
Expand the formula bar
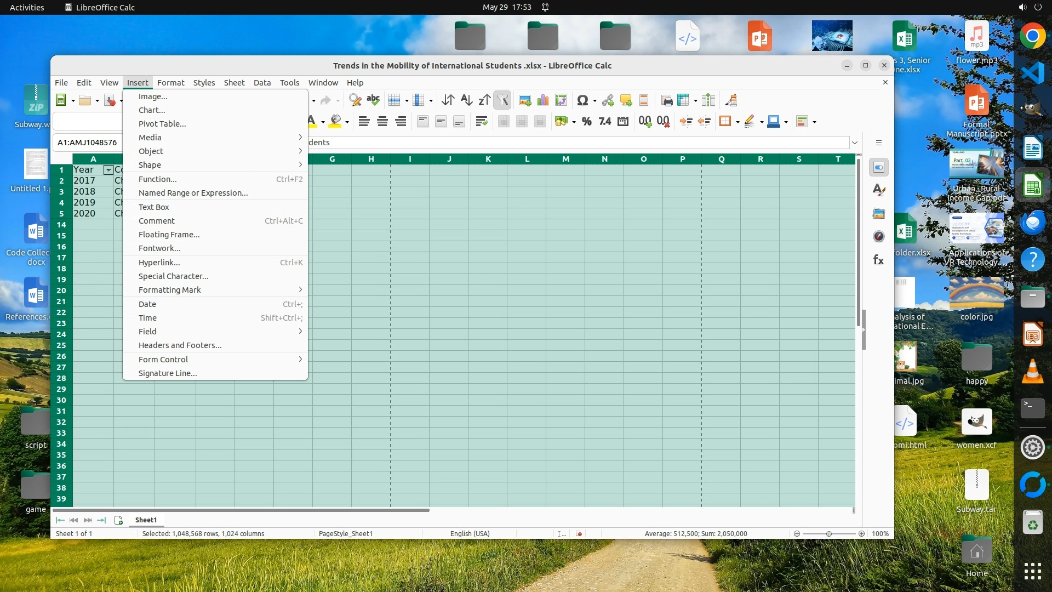click(854, 143)
